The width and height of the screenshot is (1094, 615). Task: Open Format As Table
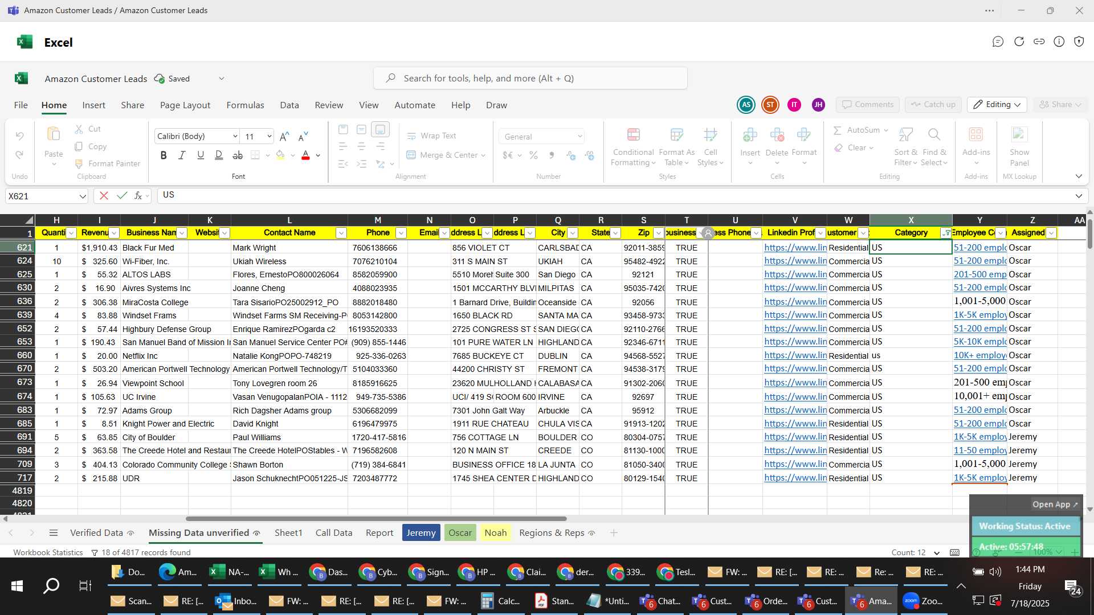click(676, 147)
